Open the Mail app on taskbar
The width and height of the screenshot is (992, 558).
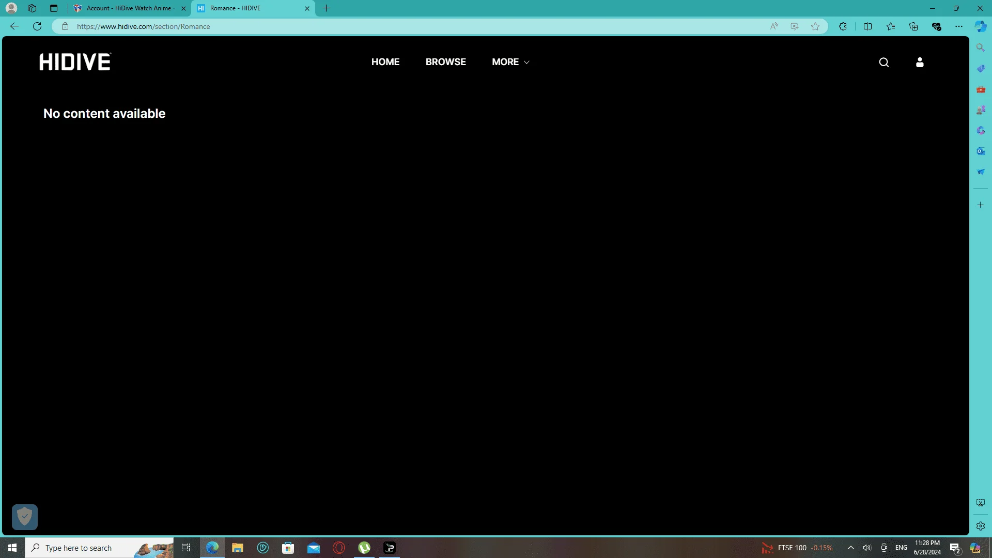tap(314, 548)
